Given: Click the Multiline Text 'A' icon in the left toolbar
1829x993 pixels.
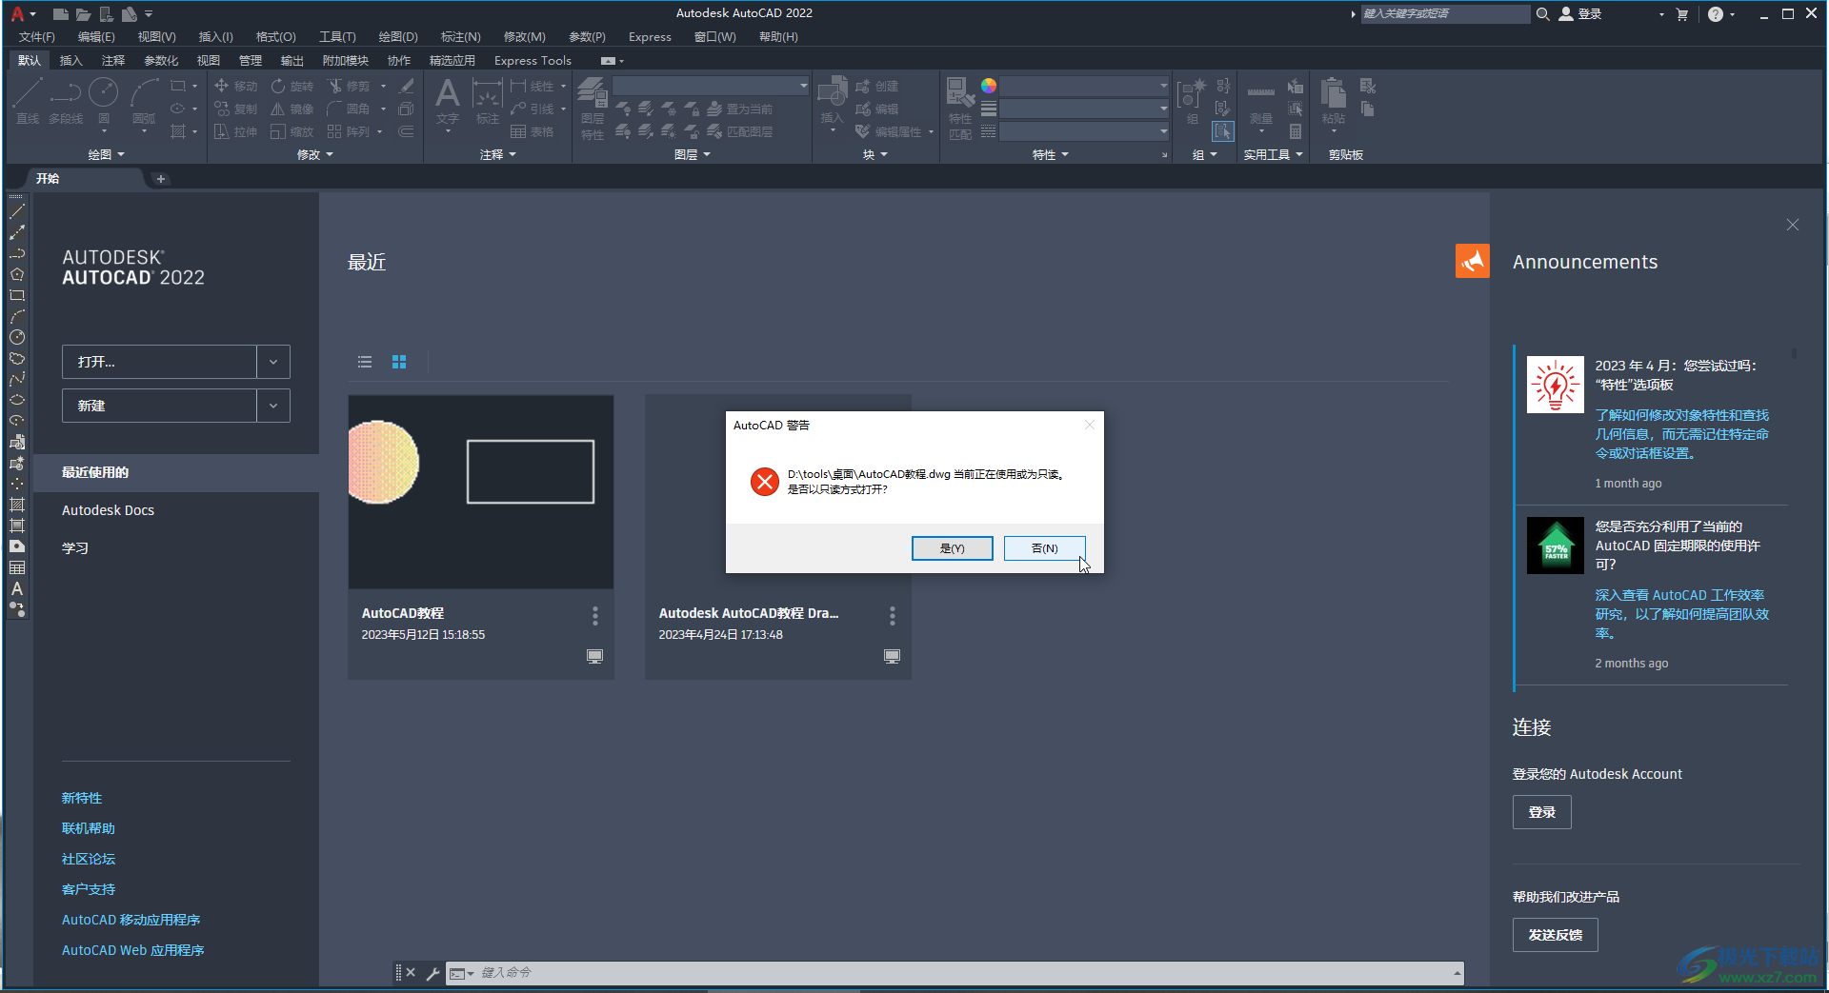Looking at the screenshot, I should coord(17,588).
